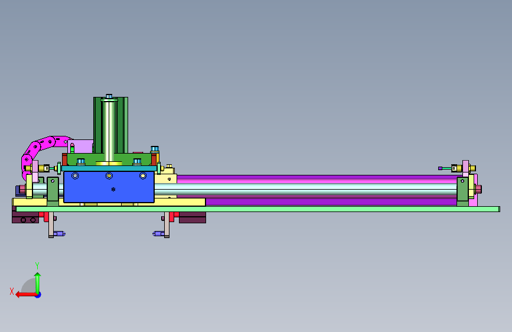Select the light green base plate
The image size is (512, 332).
[258, 209]
